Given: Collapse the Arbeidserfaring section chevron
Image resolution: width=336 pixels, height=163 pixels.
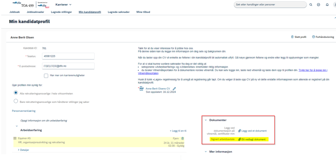Looking at the screenshot, I should [17, 126].
